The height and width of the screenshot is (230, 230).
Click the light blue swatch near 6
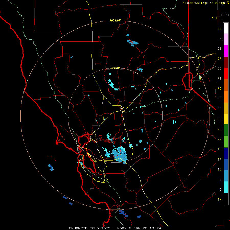226,176
